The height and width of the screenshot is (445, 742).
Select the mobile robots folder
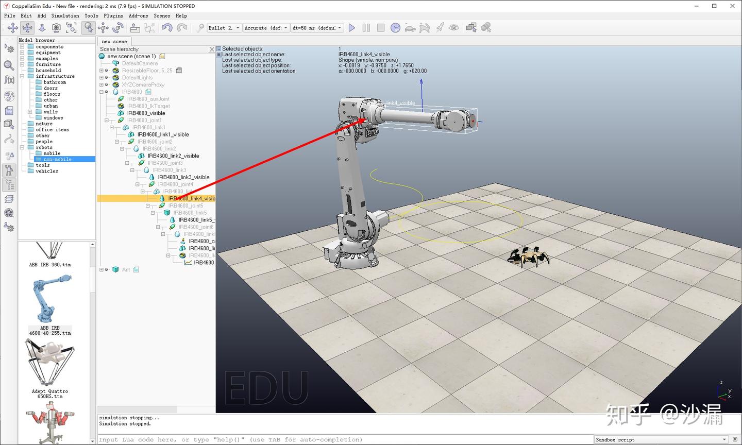(x=52, y=153)
